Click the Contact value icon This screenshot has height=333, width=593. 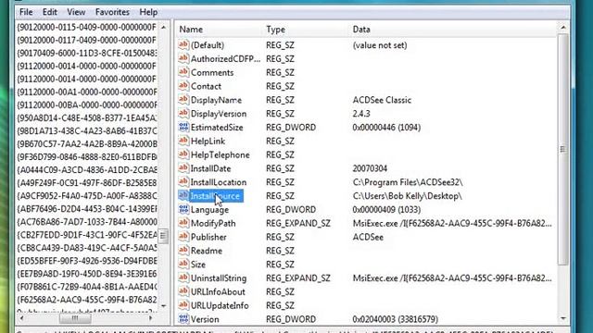tap(183, 86)
